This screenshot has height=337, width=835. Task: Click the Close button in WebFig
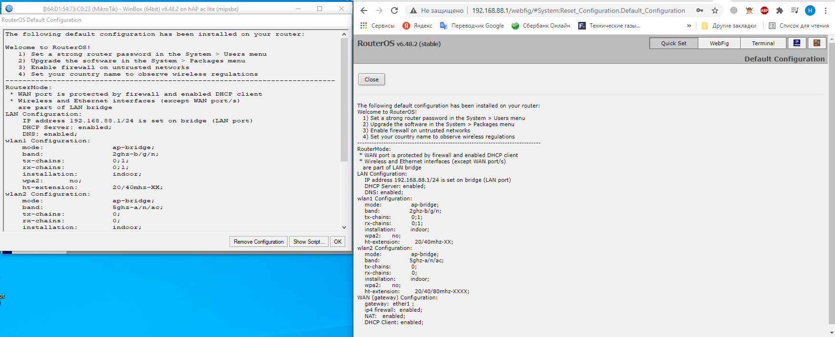[x=372, y=79]
